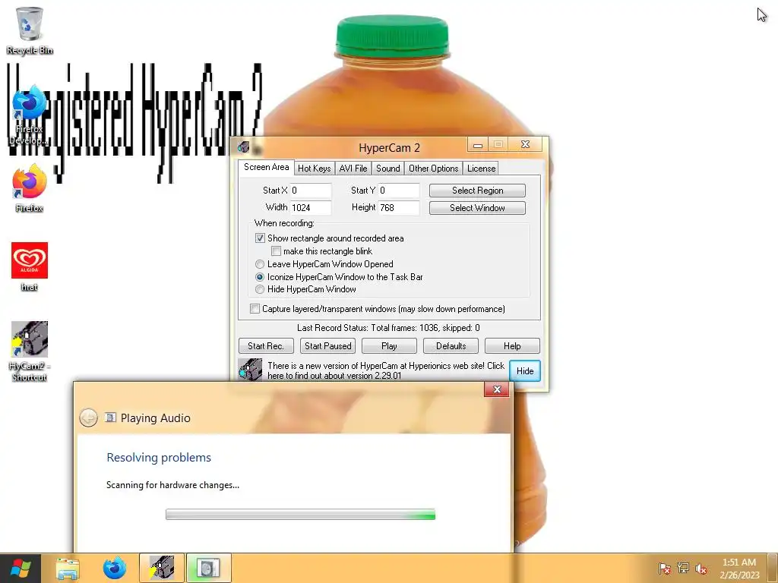This screenshot has width=778, height=583.
Task: Hide the new version notice
Action: coord(525,370)
